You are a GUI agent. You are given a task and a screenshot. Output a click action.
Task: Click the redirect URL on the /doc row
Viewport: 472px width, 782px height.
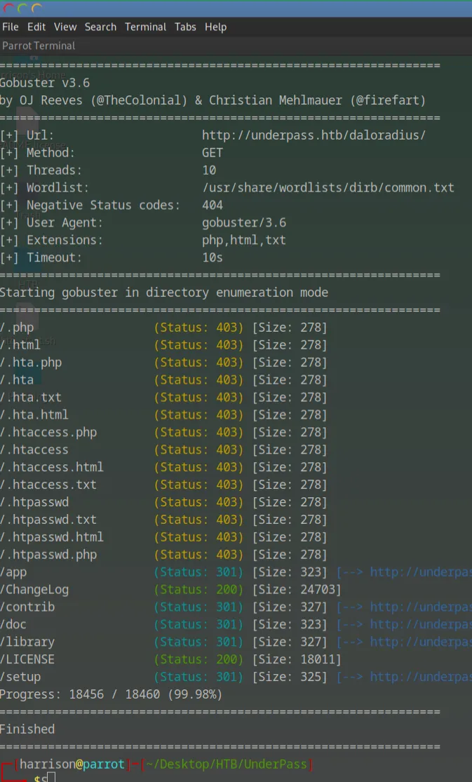point(420,625)
